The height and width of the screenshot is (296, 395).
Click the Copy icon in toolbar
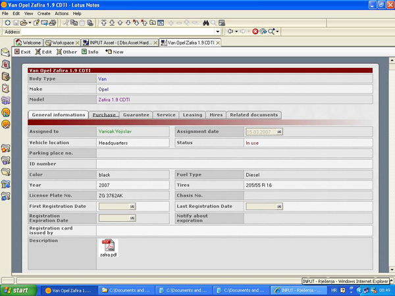(74, 23)
